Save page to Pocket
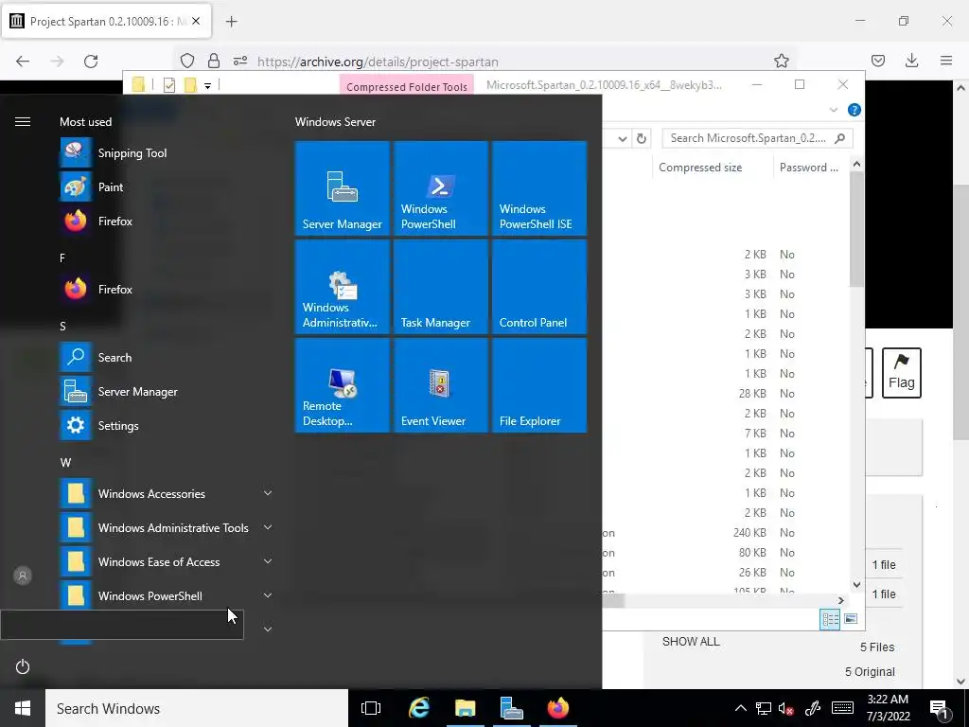969x727 pixels. pyautogui.click(x=878, y=61)
